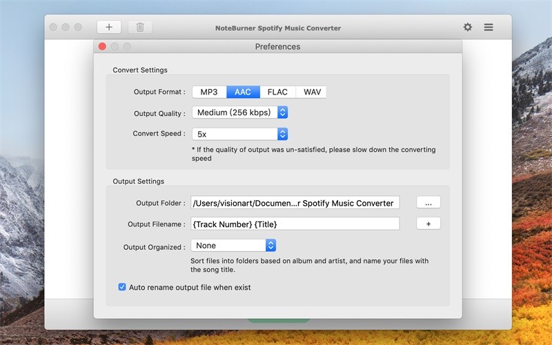Click the add (+) button in main toolbar
The image size is (552, 345).
[109, 27]
